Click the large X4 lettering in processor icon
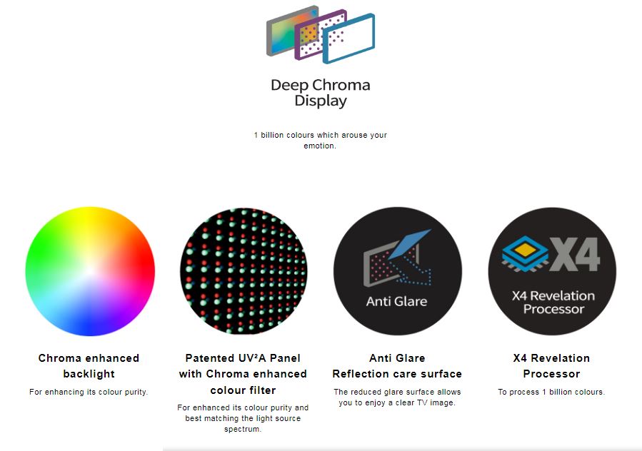The width and height of the screenshot is (642, 451). point(576,255)
